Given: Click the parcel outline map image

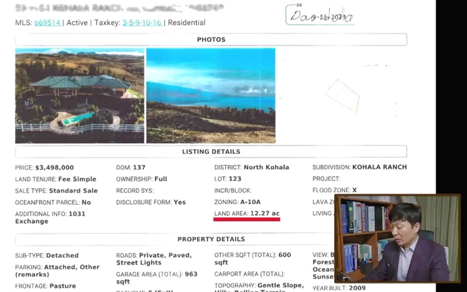Looking at the screenshot, I should point(342,96).
